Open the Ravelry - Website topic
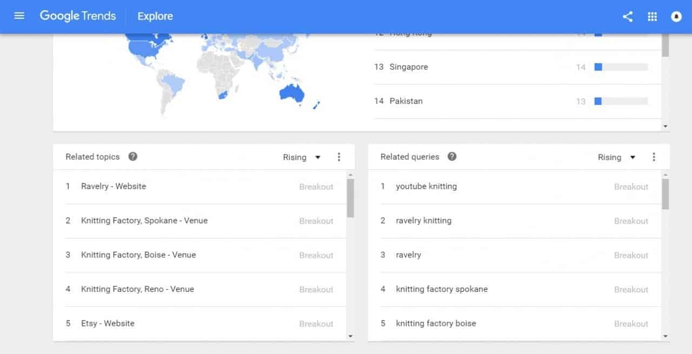 [x=114, y=186]
